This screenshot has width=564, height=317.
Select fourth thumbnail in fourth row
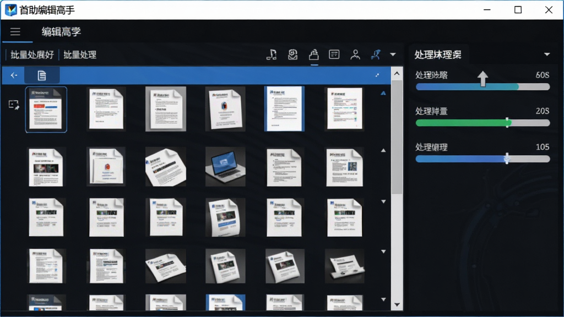point(225,266)
